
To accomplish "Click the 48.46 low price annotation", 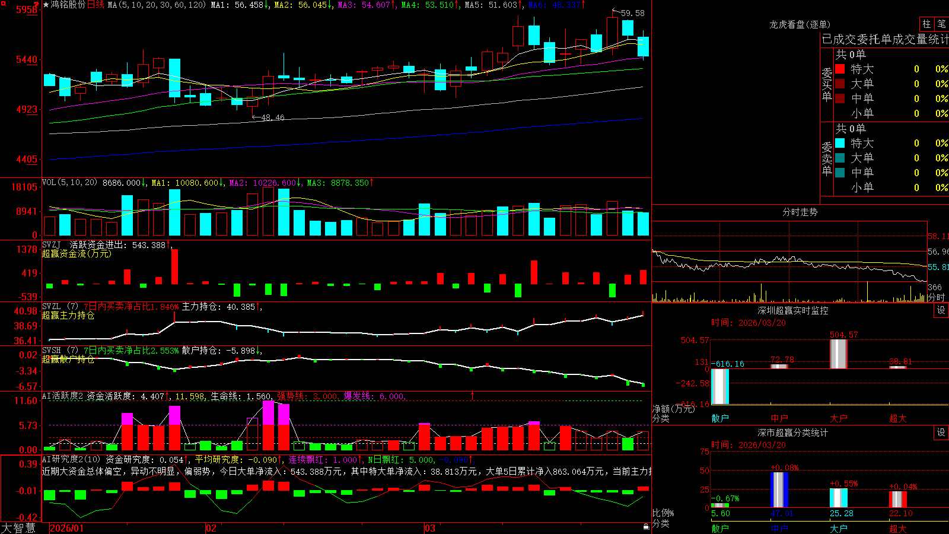I will [273, 117].
